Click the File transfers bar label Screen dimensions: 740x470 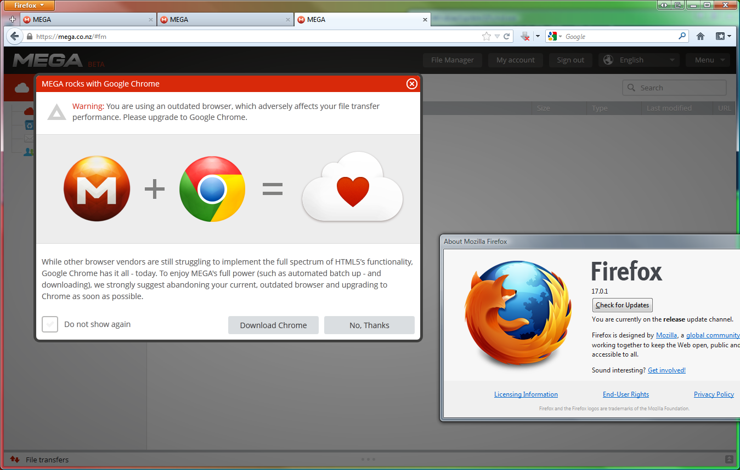pos(47,460)
